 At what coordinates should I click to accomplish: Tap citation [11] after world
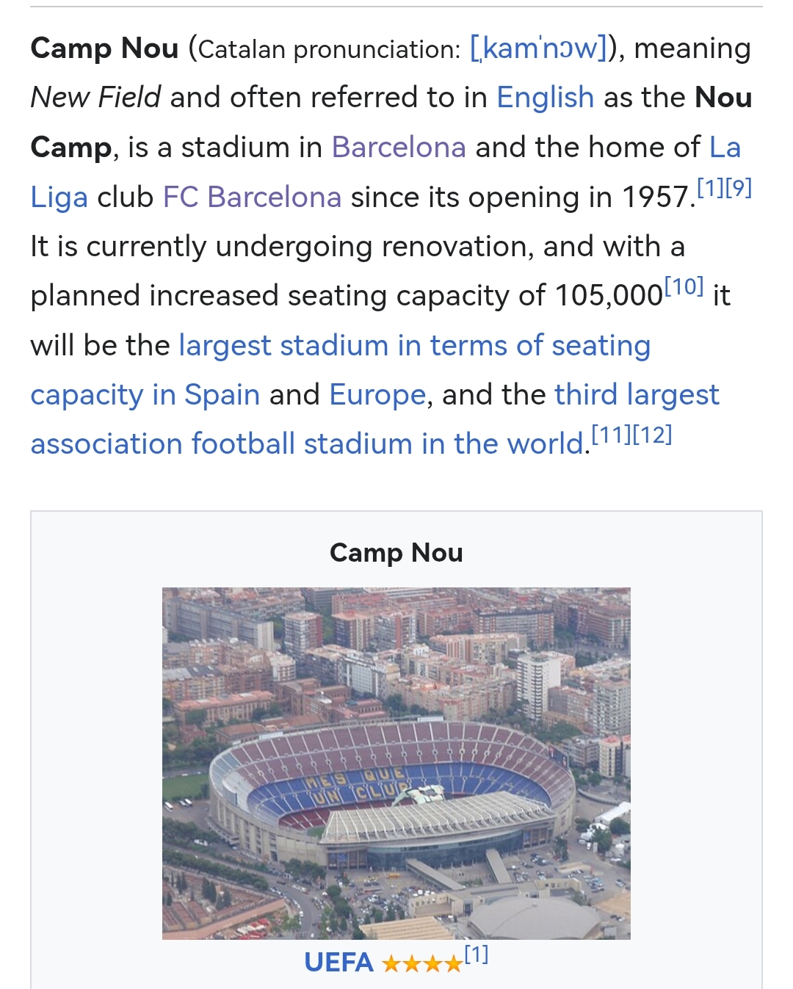(611, 435)
